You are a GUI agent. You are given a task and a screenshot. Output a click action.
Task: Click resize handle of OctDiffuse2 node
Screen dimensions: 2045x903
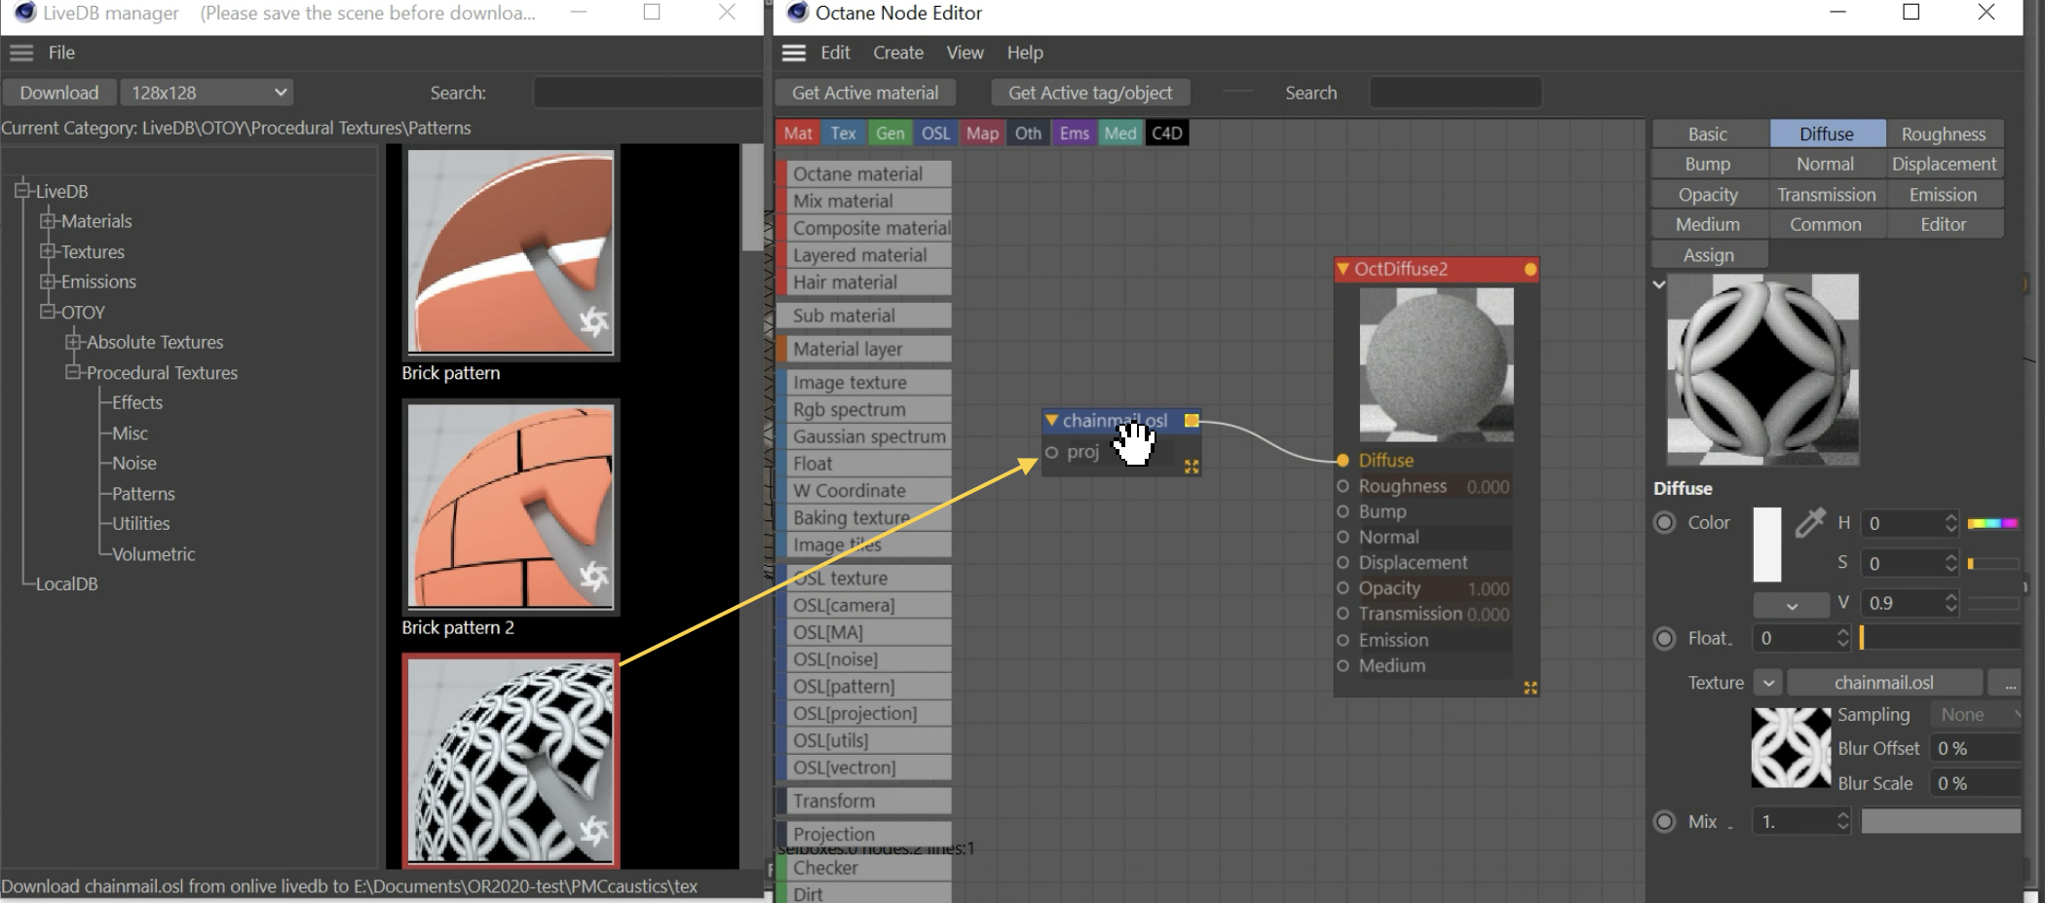click(1530, 688)
